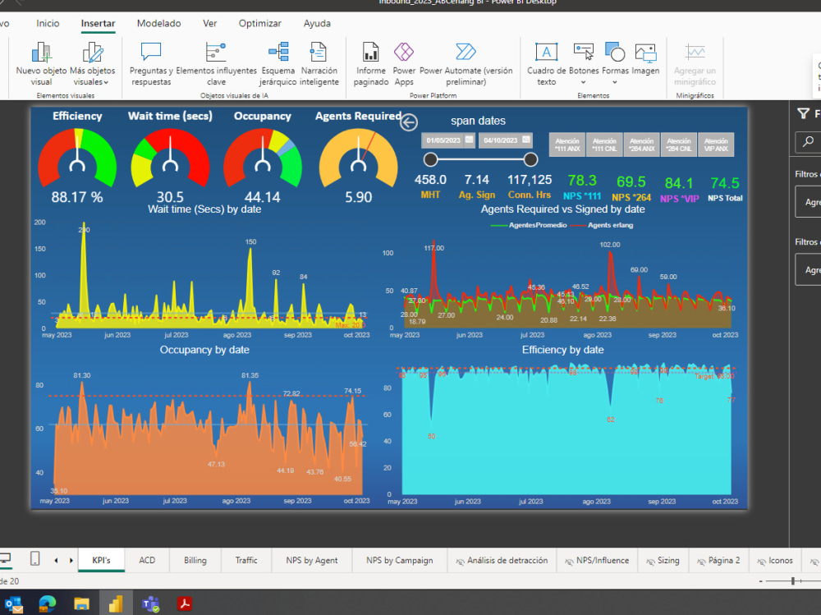Insert a Power Apps visual
The height and width of the screenshot is (615, 821).
click(x=404, y=66)
